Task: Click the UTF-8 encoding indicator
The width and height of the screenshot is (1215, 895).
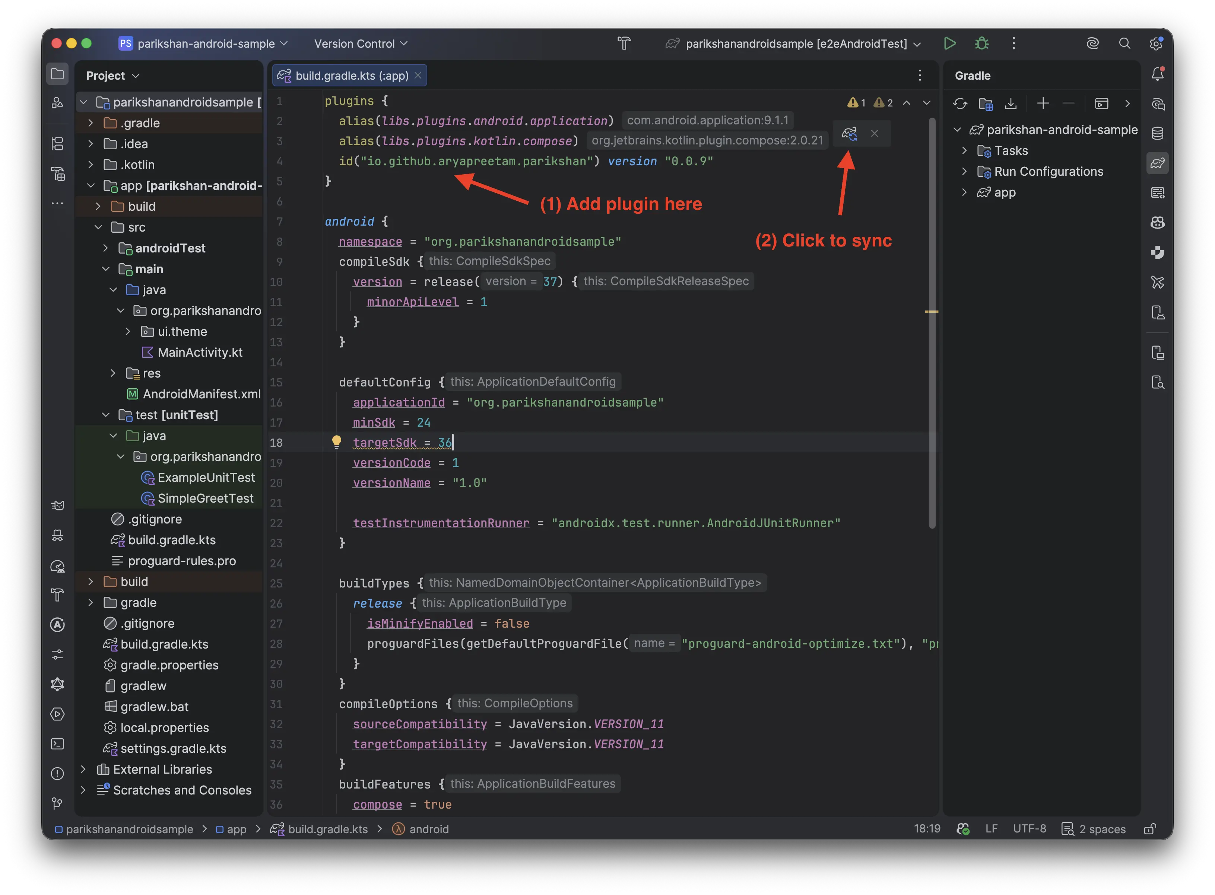Action: click(1029, 829)
